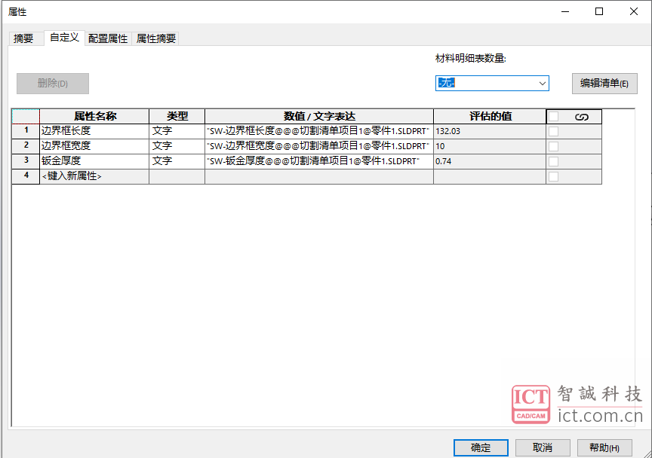Tick the checkbox in the 边界框长度 row

click(x=554, y=131)
